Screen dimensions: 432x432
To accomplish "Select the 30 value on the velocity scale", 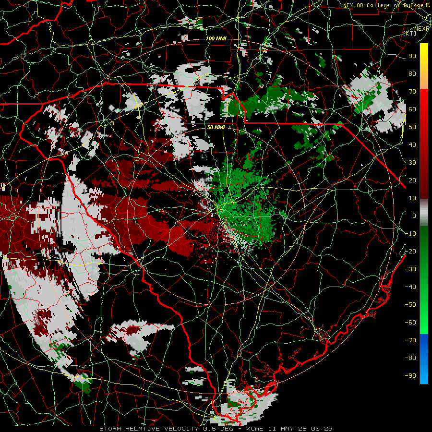I will point(412,163).
